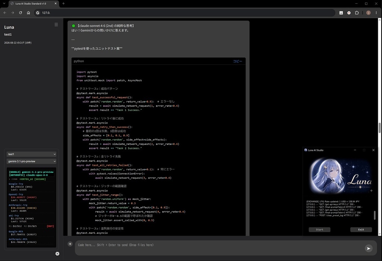Send the message with the arrow button
The height and width of the screenshot is (261, 382).
click(369, 248)
